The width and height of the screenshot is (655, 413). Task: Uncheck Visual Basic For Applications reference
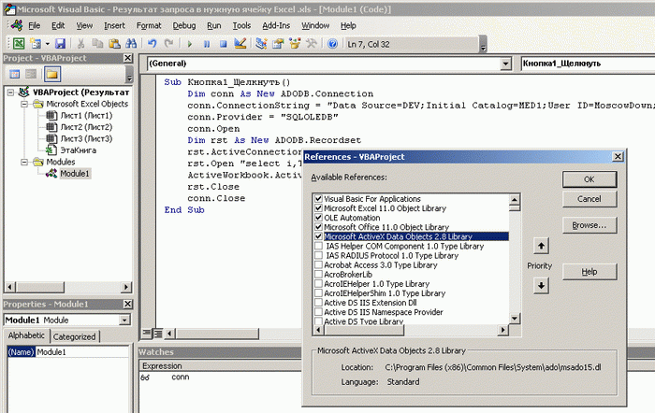[x=318, y=199]
